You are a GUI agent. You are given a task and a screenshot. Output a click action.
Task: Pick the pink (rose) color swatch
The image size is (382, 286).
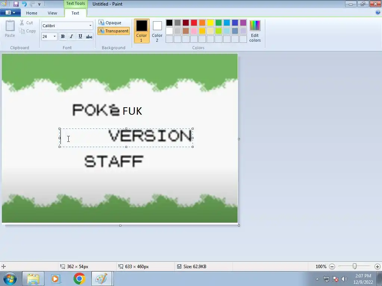pyautogui.click(x=194, y=31)
